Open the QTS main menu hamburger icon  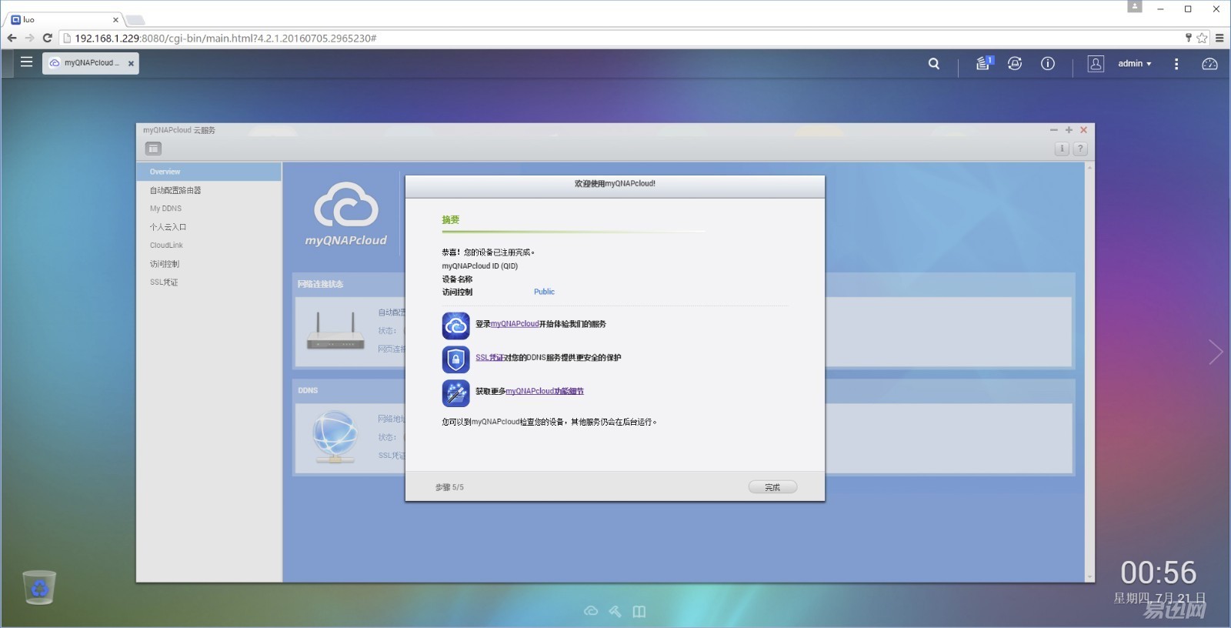coord(26,62)
